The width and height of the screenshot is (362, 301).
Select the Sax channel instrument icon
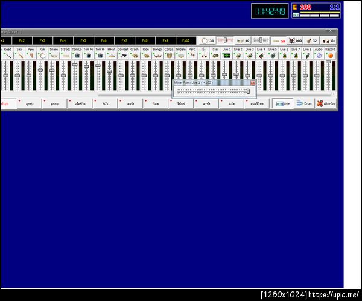click(19, 56)
